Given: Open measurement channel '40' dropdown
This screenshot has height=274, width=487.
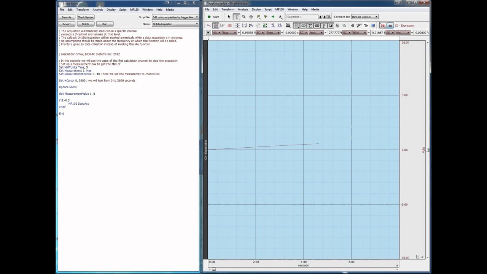Looking at the screenshot, I should pyautogui.click(x=216, y=33).
